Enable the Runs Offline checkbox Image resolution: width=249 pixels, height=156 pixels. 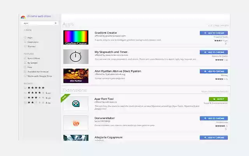[25, 58]
